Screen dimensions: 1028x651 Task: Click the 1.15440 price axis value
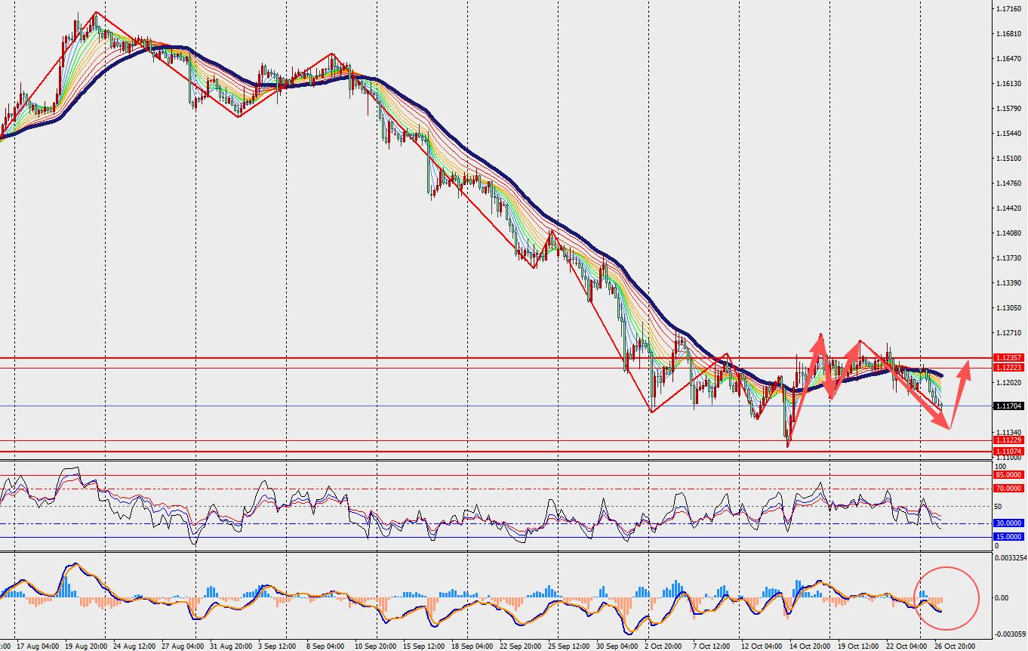point(1009,134)
